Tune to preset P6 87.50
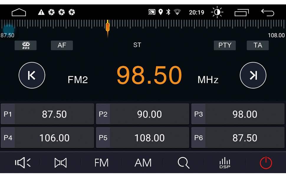 [x=238, y=137]
